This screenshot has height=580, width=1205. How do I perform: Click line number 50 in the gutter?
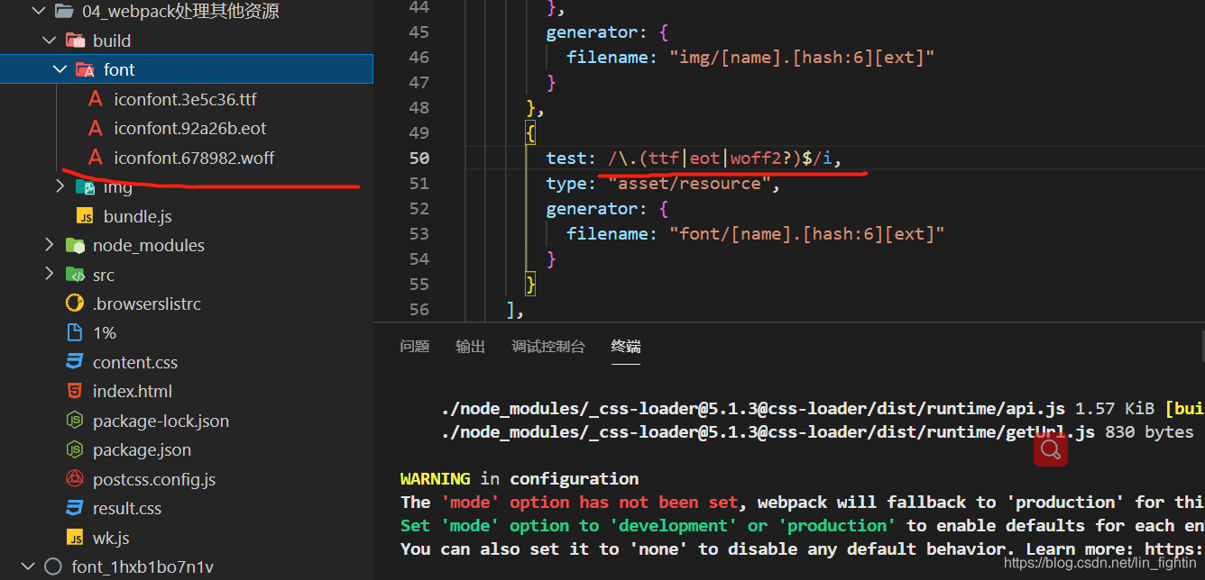(x=419, y=158)
